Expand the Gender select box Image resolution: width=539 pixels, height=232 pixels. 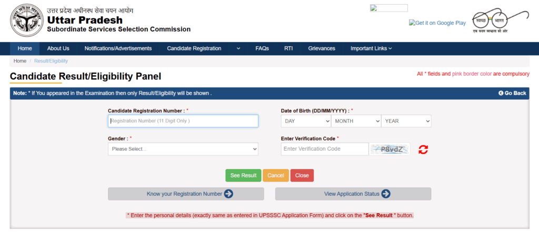pyautogui.click(x=183, y=149)
